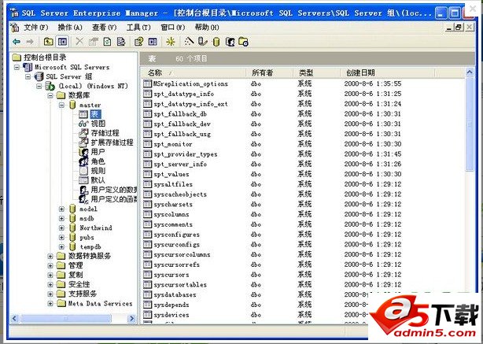Click the Properties toolbar icon
Image resolution: width=483 pixels, height=344 pixels.
(94, 42)
